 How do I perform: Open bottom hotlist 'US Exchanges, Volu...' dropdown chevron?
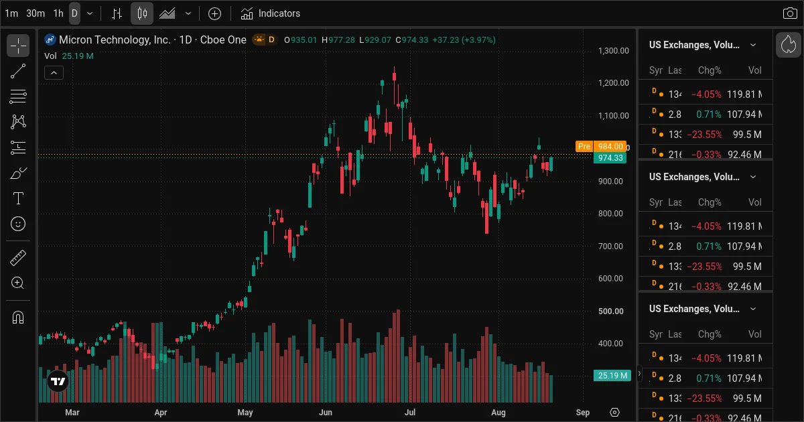click(753, 309)
